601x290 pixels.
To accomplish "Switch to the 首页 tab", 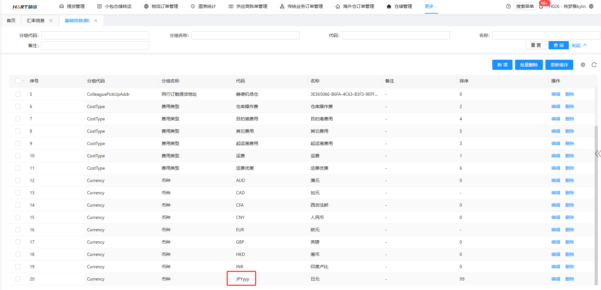I will click(x=11, y=21).
